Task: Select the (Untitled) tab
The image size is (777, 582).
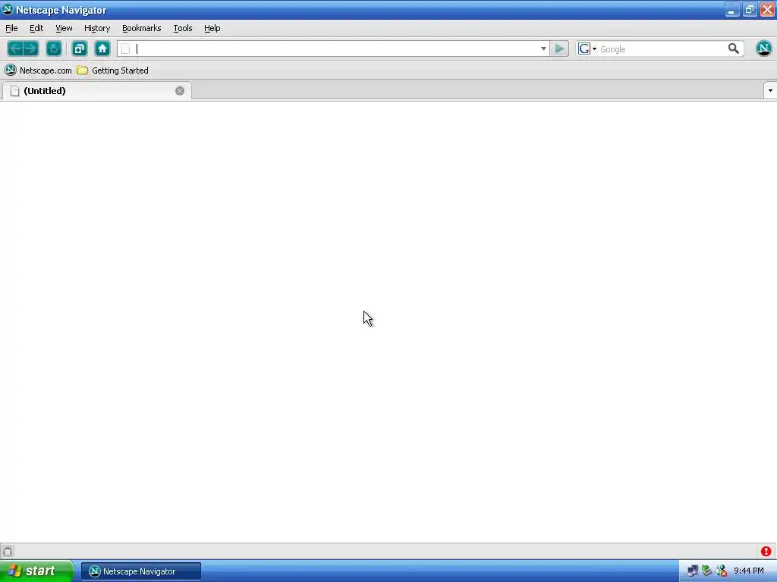Action: (96, 91)
